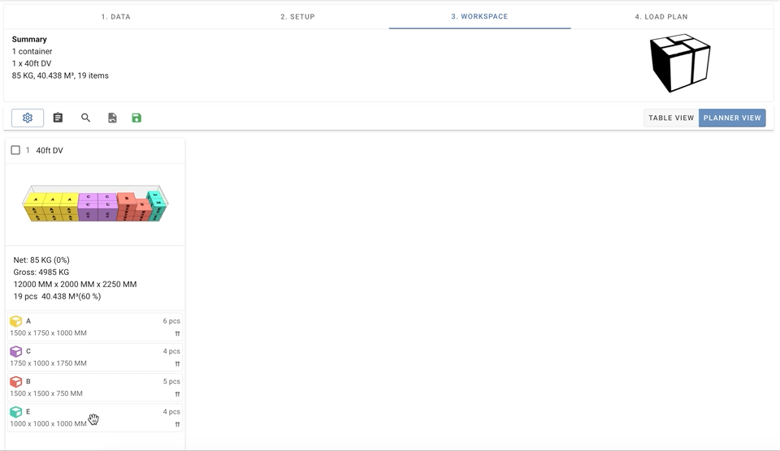This screenshot has height=451, width=780.
Task: Click the teal box swatch for item E
Action: coord(16,412)
